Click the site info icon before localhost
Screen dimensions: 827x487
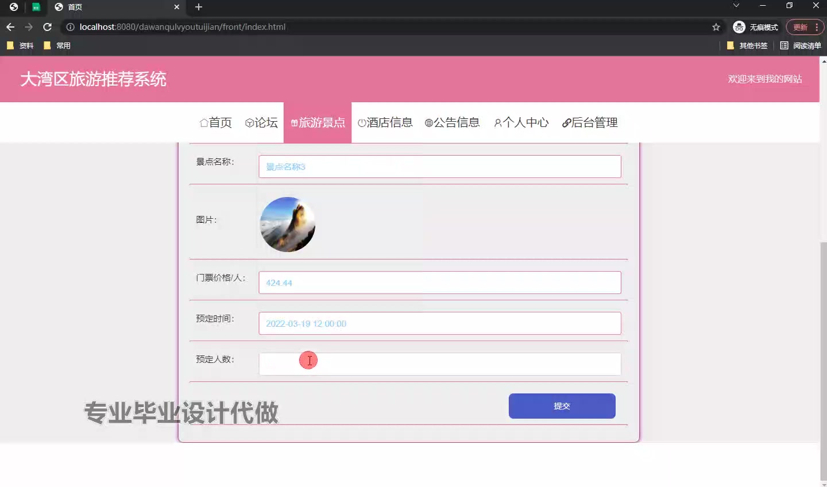(69, 27)
